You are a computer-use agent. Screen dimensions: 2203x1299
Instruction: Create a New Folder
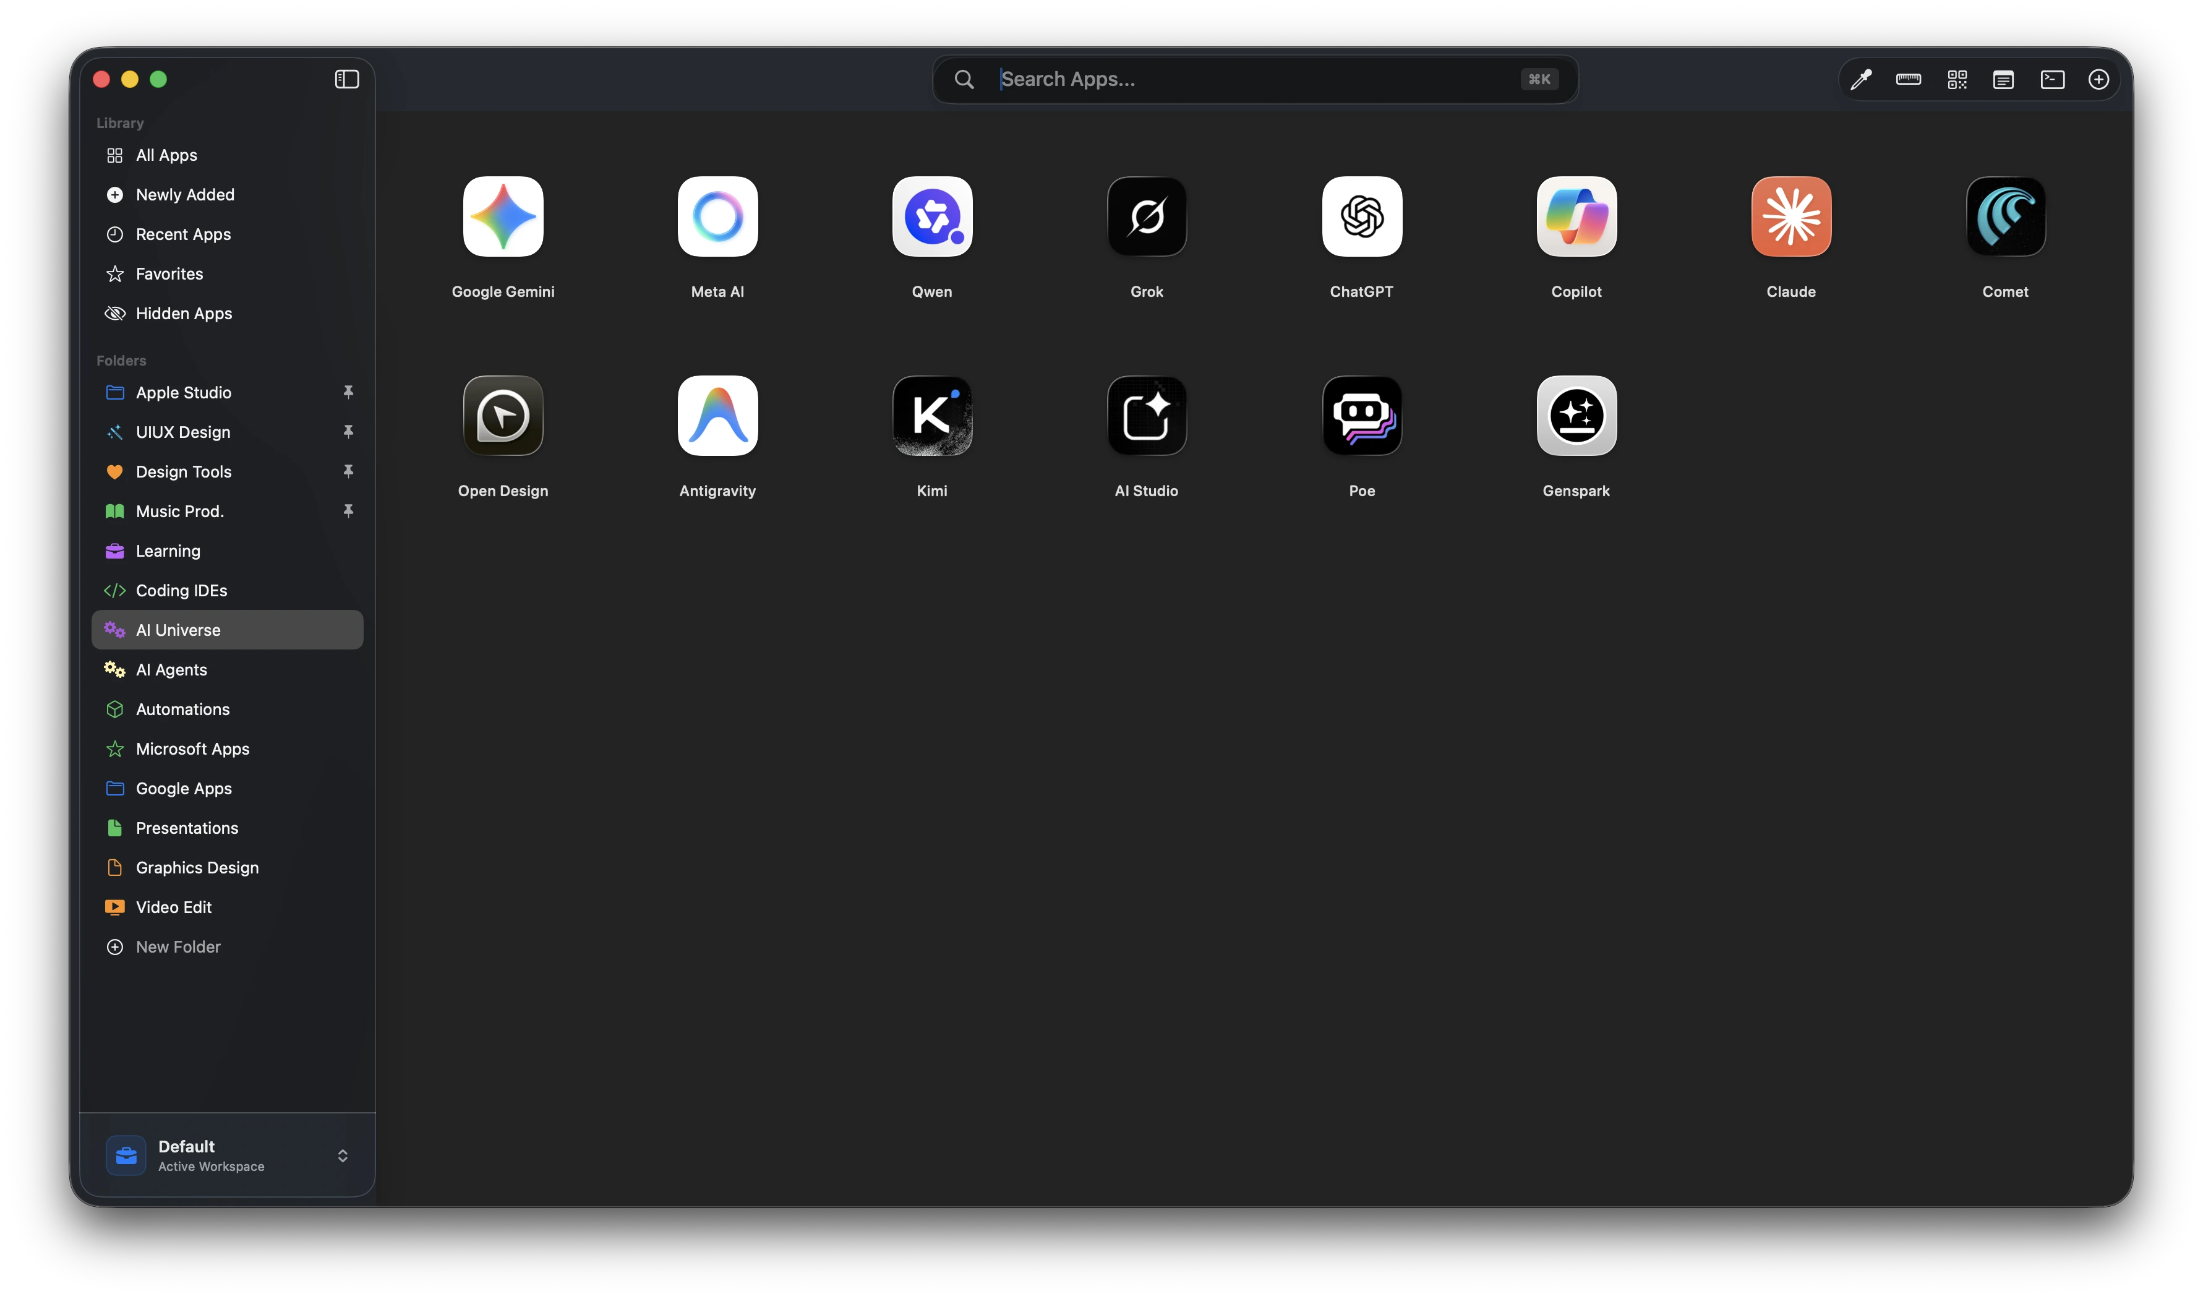tap(228, 946)
